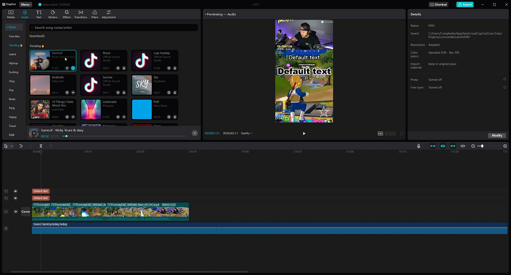Favorite the Aesthetic song star icon
Image resolution: width=511 pixels, height=275 pixels.
coord(67,92)
